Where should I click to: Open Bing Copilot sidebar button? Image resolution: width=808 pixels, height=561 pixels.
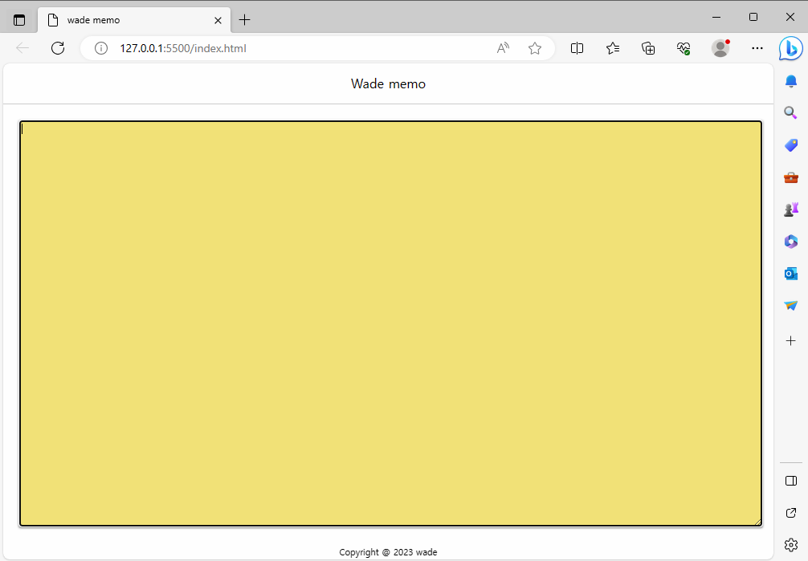(x=790, y=48)
